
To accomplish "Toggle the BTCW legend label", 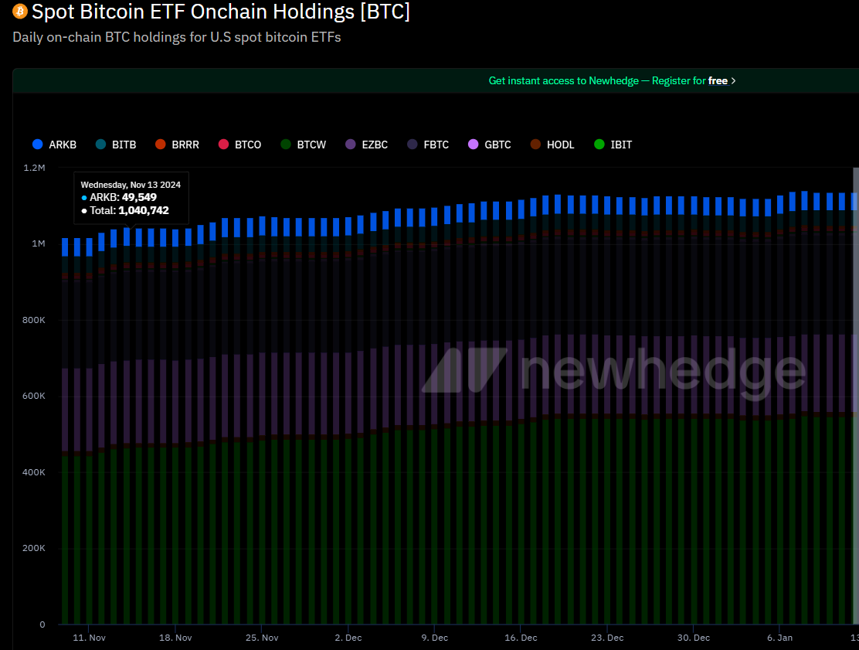I will (x=311, y=145).
